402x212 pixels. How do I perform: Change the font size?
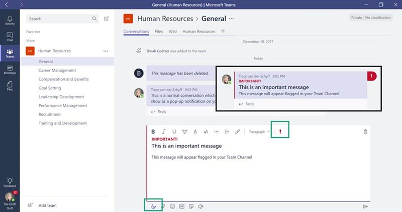[206, 132]
